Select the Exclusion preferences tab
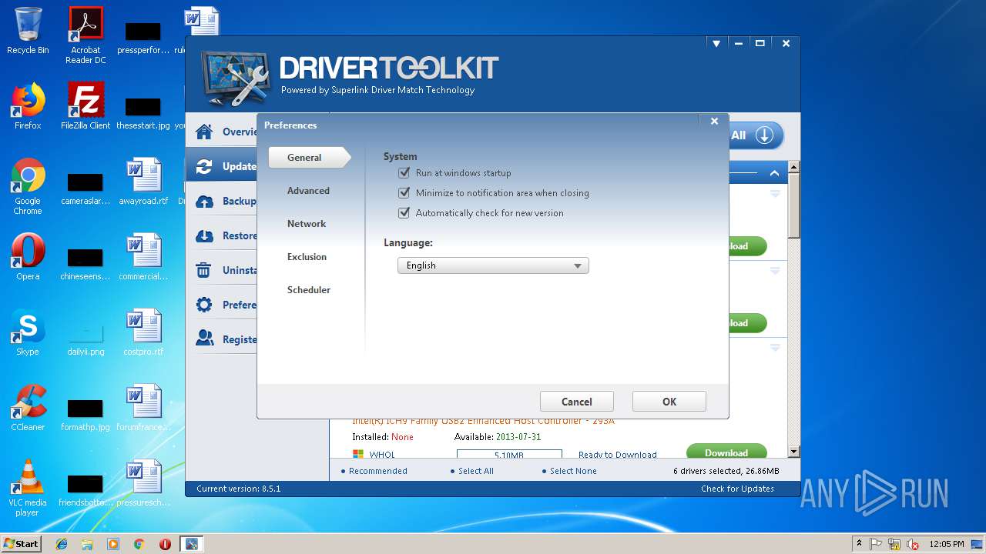The width and height of the screenshot is (986, 554). pos(307,257)
